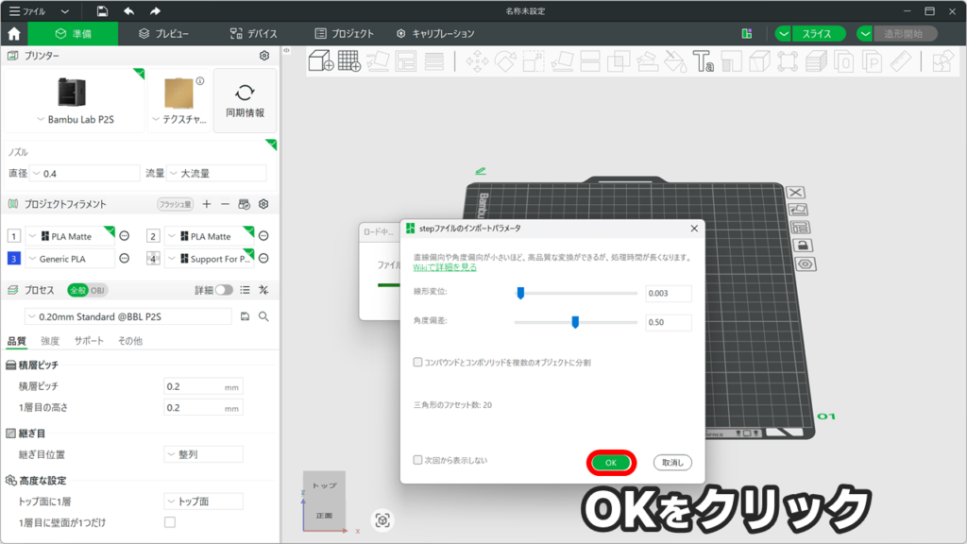Viewport: 967px width, 544px height.
Task: Click the Add cube/model icon in toolbar
Action: [x=321, y=61]
